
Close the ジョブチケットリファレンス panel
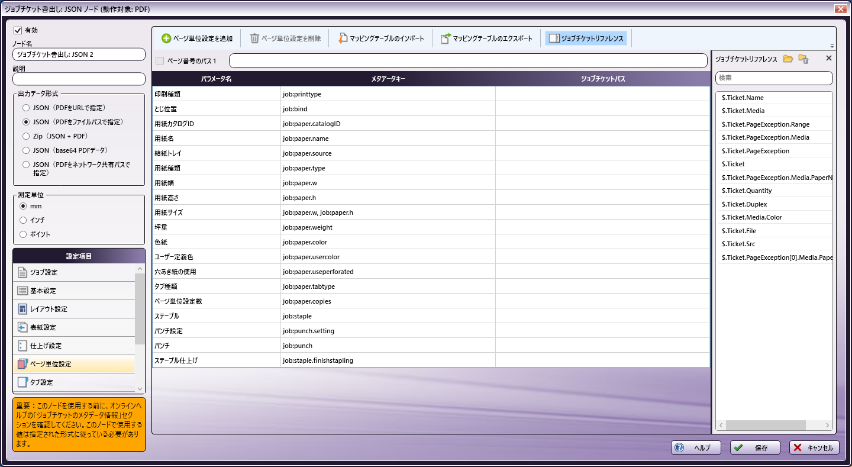[828, 58]
